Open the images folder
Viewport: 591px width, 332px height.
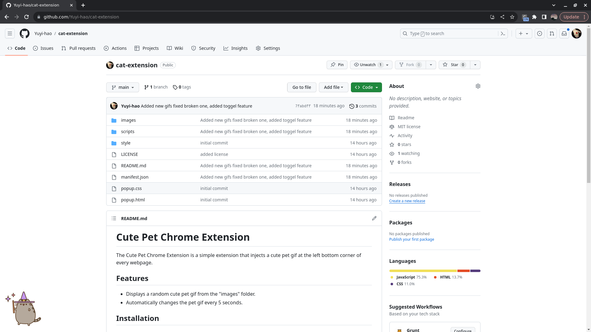[128, 120]
